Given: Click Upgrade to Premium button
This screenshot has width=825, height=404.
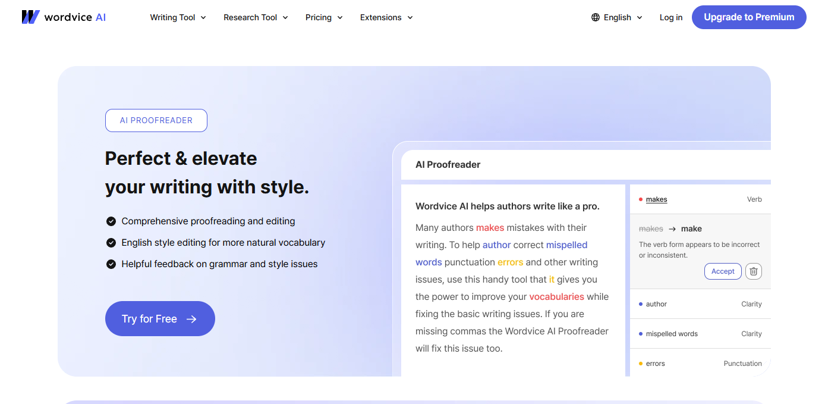Looking at the screenshot, I should tap(749, 17).
